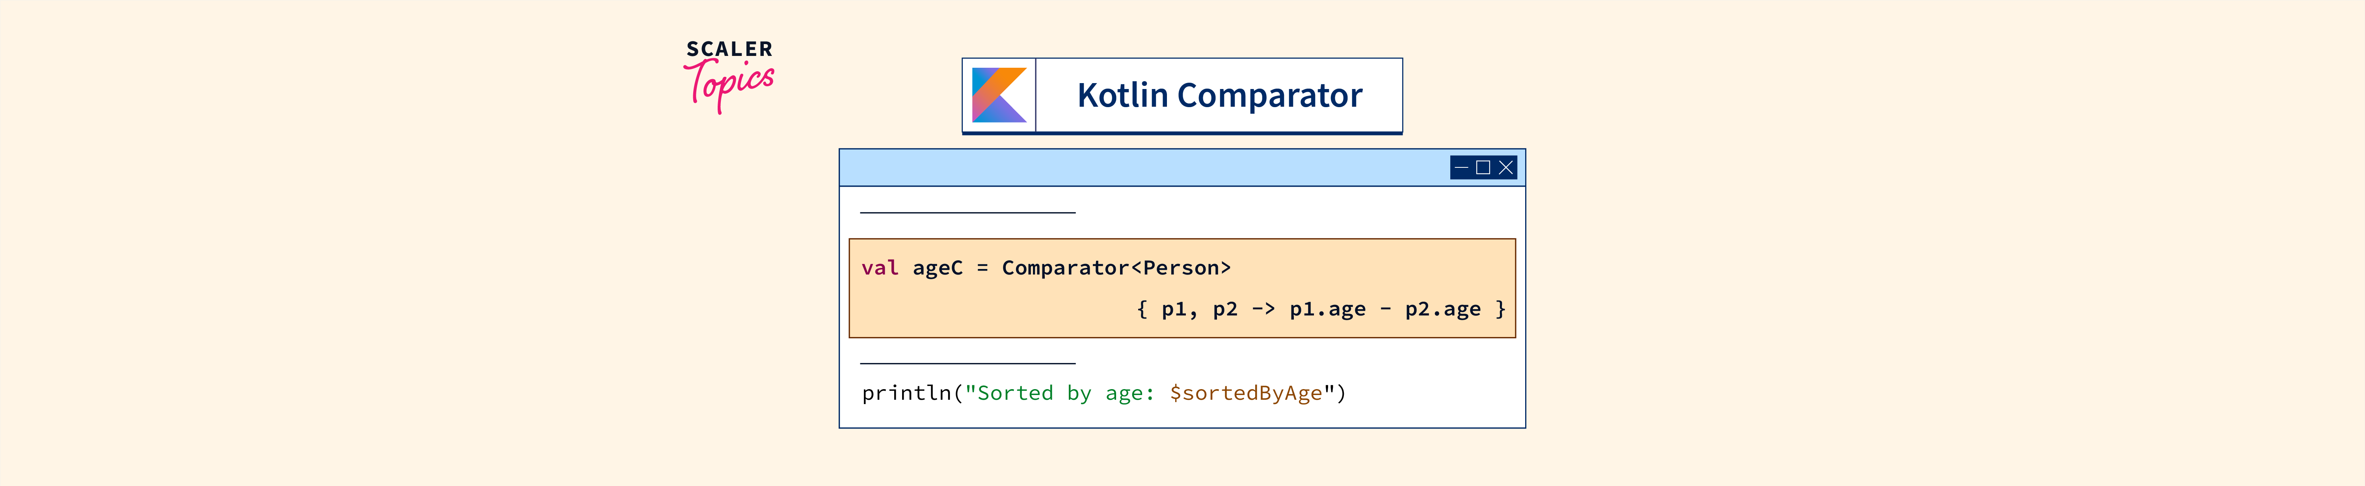Close the code window
The height and width of the screenshot is (486, 2365).
(x=1506, y=168)
